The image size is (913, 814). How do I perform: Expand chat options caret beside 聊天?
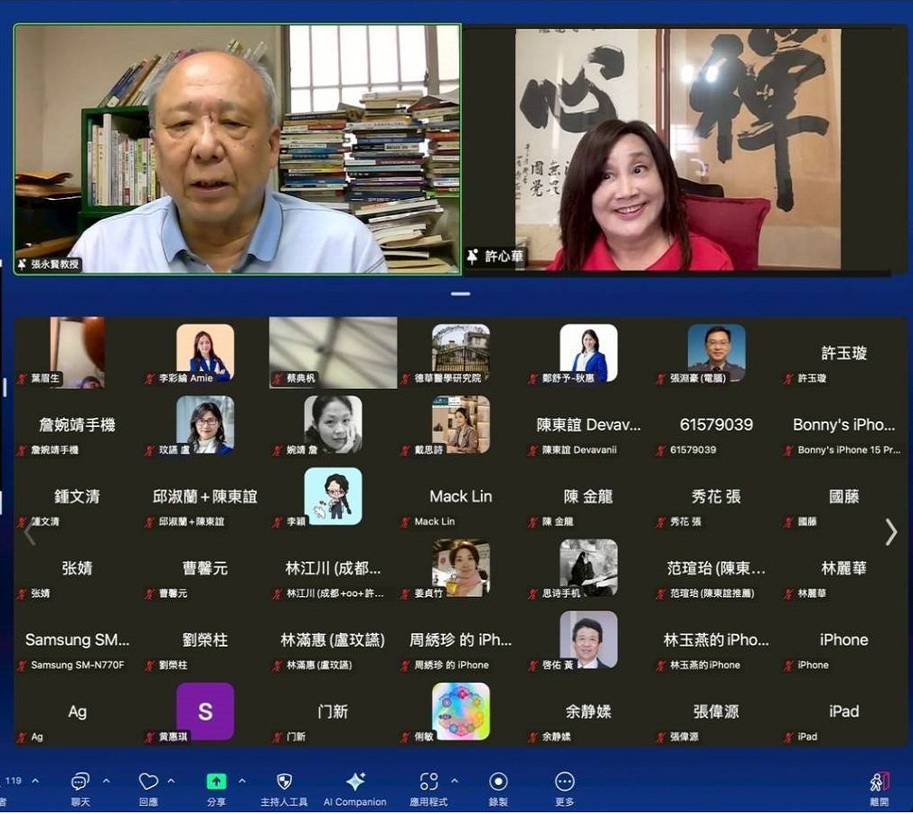point(106,781)
